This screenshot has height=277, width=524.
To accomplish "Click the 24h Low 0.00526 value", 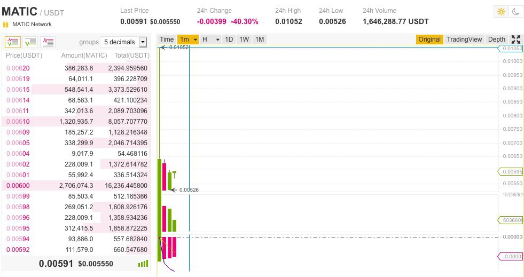I will (332, 22).
